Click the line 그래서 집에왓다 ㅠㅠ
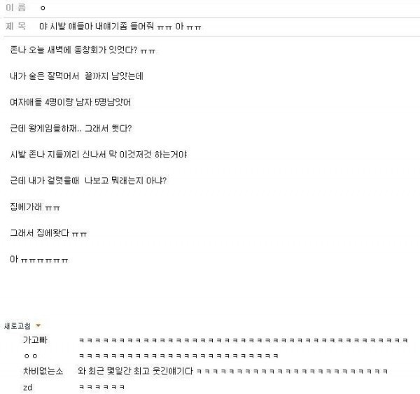The image size is (420, 394). click(48, 233)
